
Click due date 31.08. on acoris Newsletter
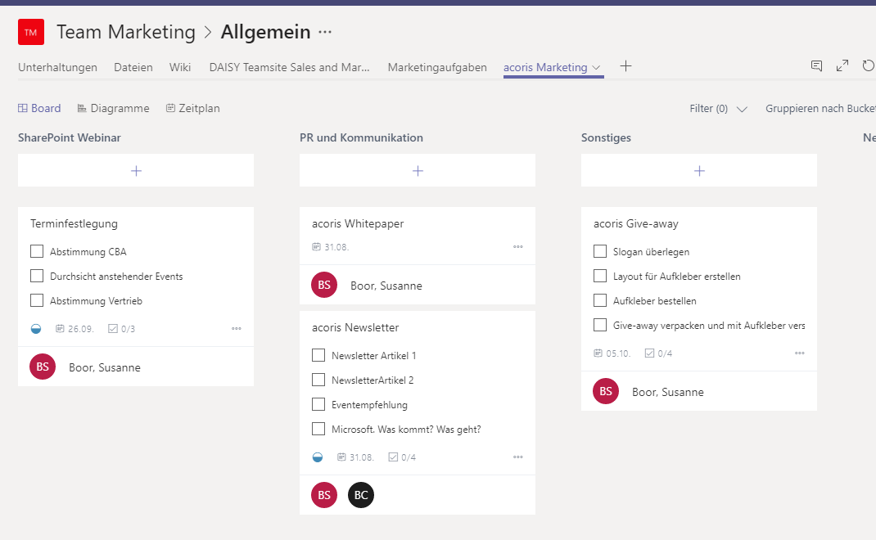[x=356, y=457]
